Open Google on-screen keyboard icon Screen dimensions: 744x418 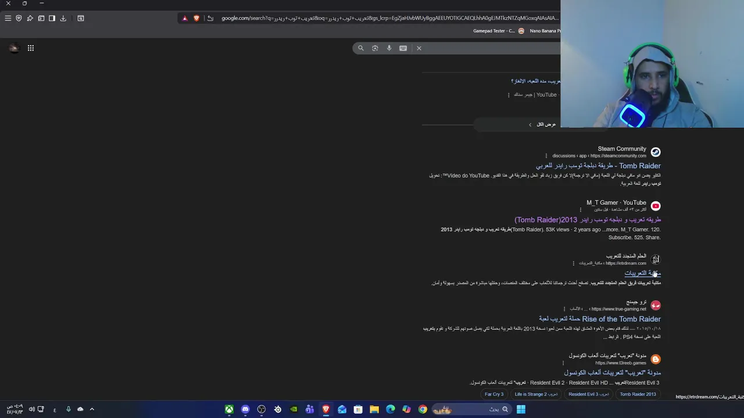tap(403, 48)
